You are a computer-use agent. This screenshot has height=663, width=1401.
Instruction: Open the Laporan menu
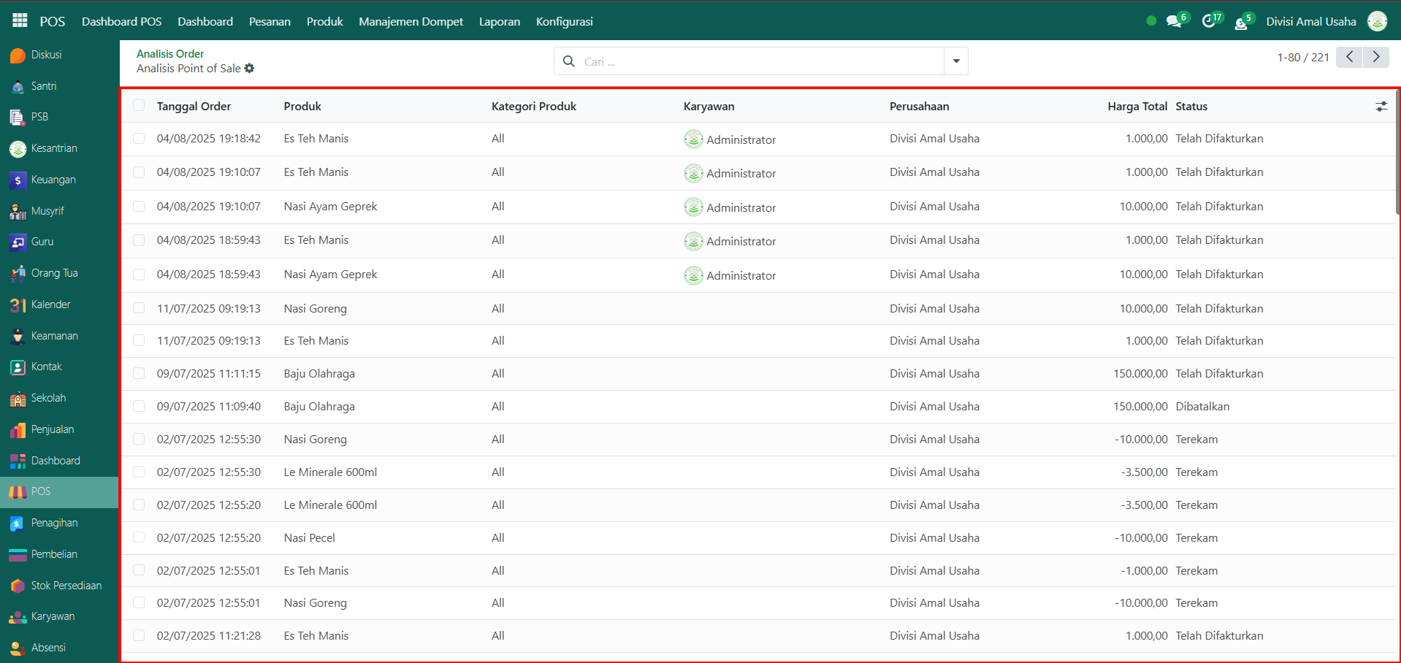point(500,22)
